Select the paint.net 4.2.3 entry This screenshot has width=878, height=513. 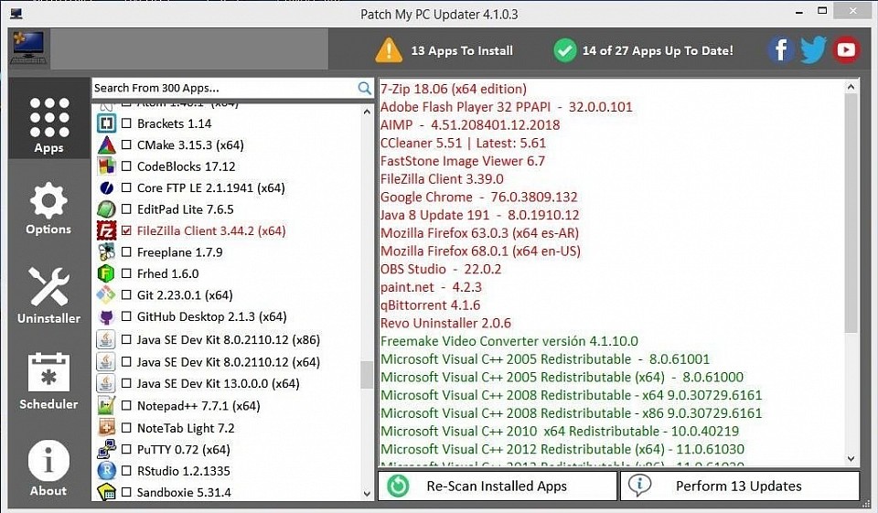click(x=431, y=287)
